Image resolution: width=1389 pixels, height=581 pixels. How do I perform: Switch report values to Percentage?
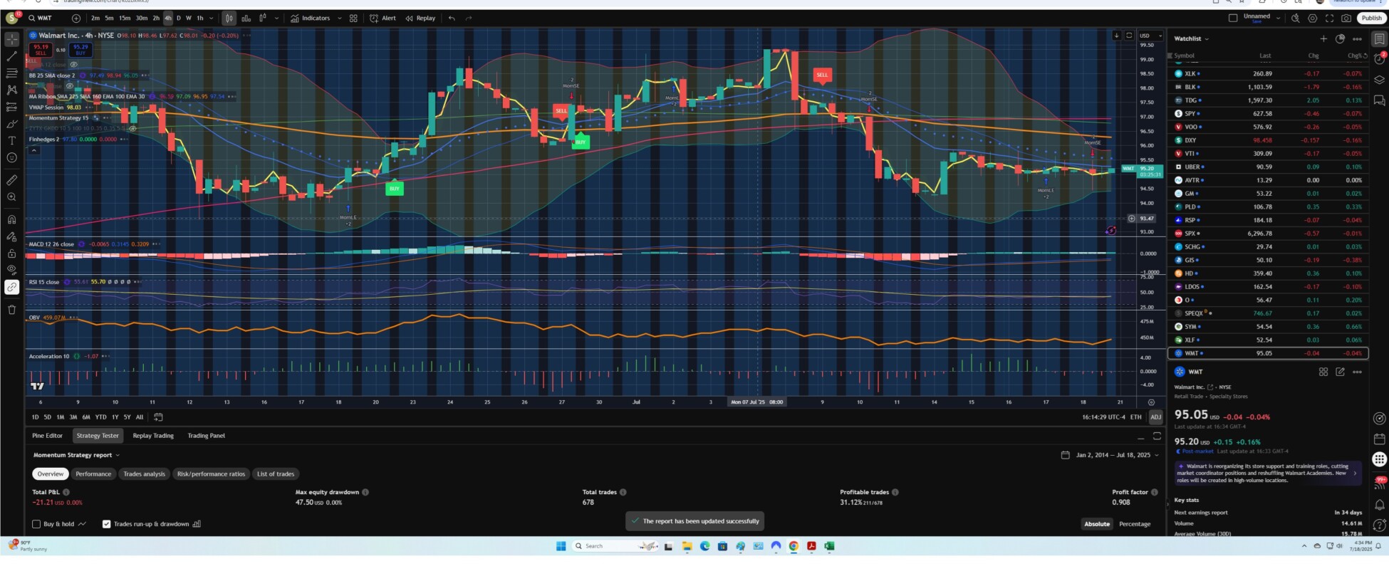pyautogui.click(x=1135, y=524)
